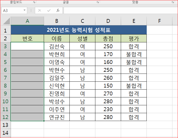This screenshot has height=138, width=178.
Task: Click 신익현's 불합격 evaluation cell
Action: point(134,85)
